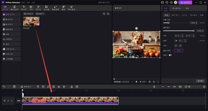This screenshot has width=208, height=111.
Task: Select the crop tool in timeline toolbar
Action: point(48,87)
